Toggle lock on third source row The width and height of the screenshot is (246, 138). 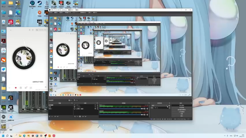(97, 109)
